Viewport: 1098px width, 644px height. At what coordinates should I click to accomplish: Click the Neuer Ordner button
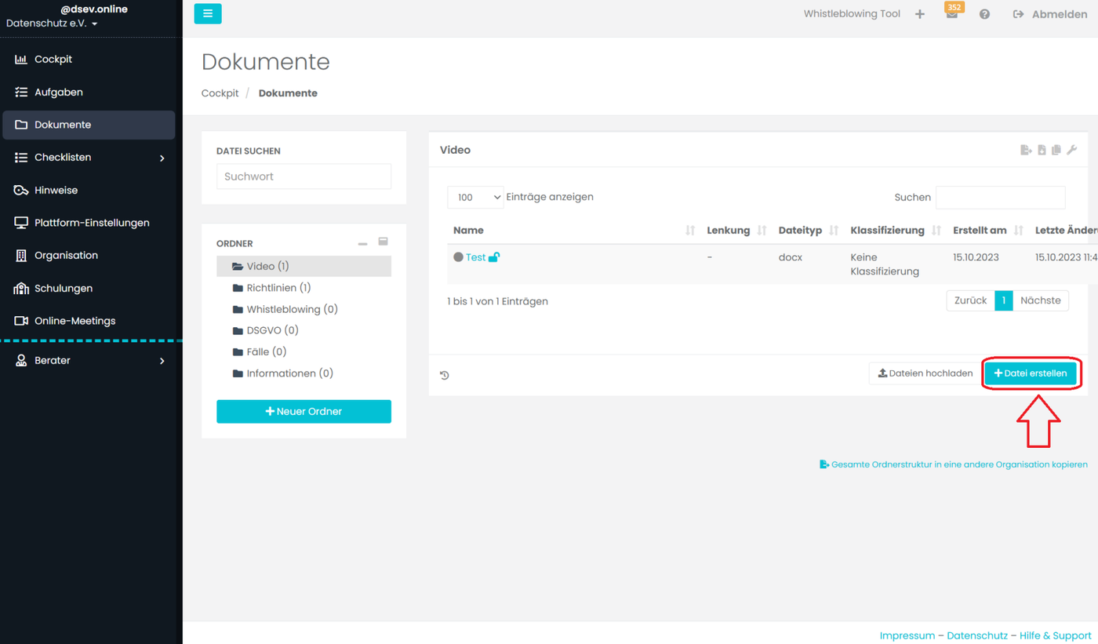[304, 411]
